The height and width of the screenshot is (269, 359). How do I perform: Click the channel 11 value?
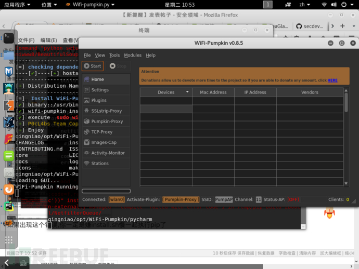pos(259,199)
